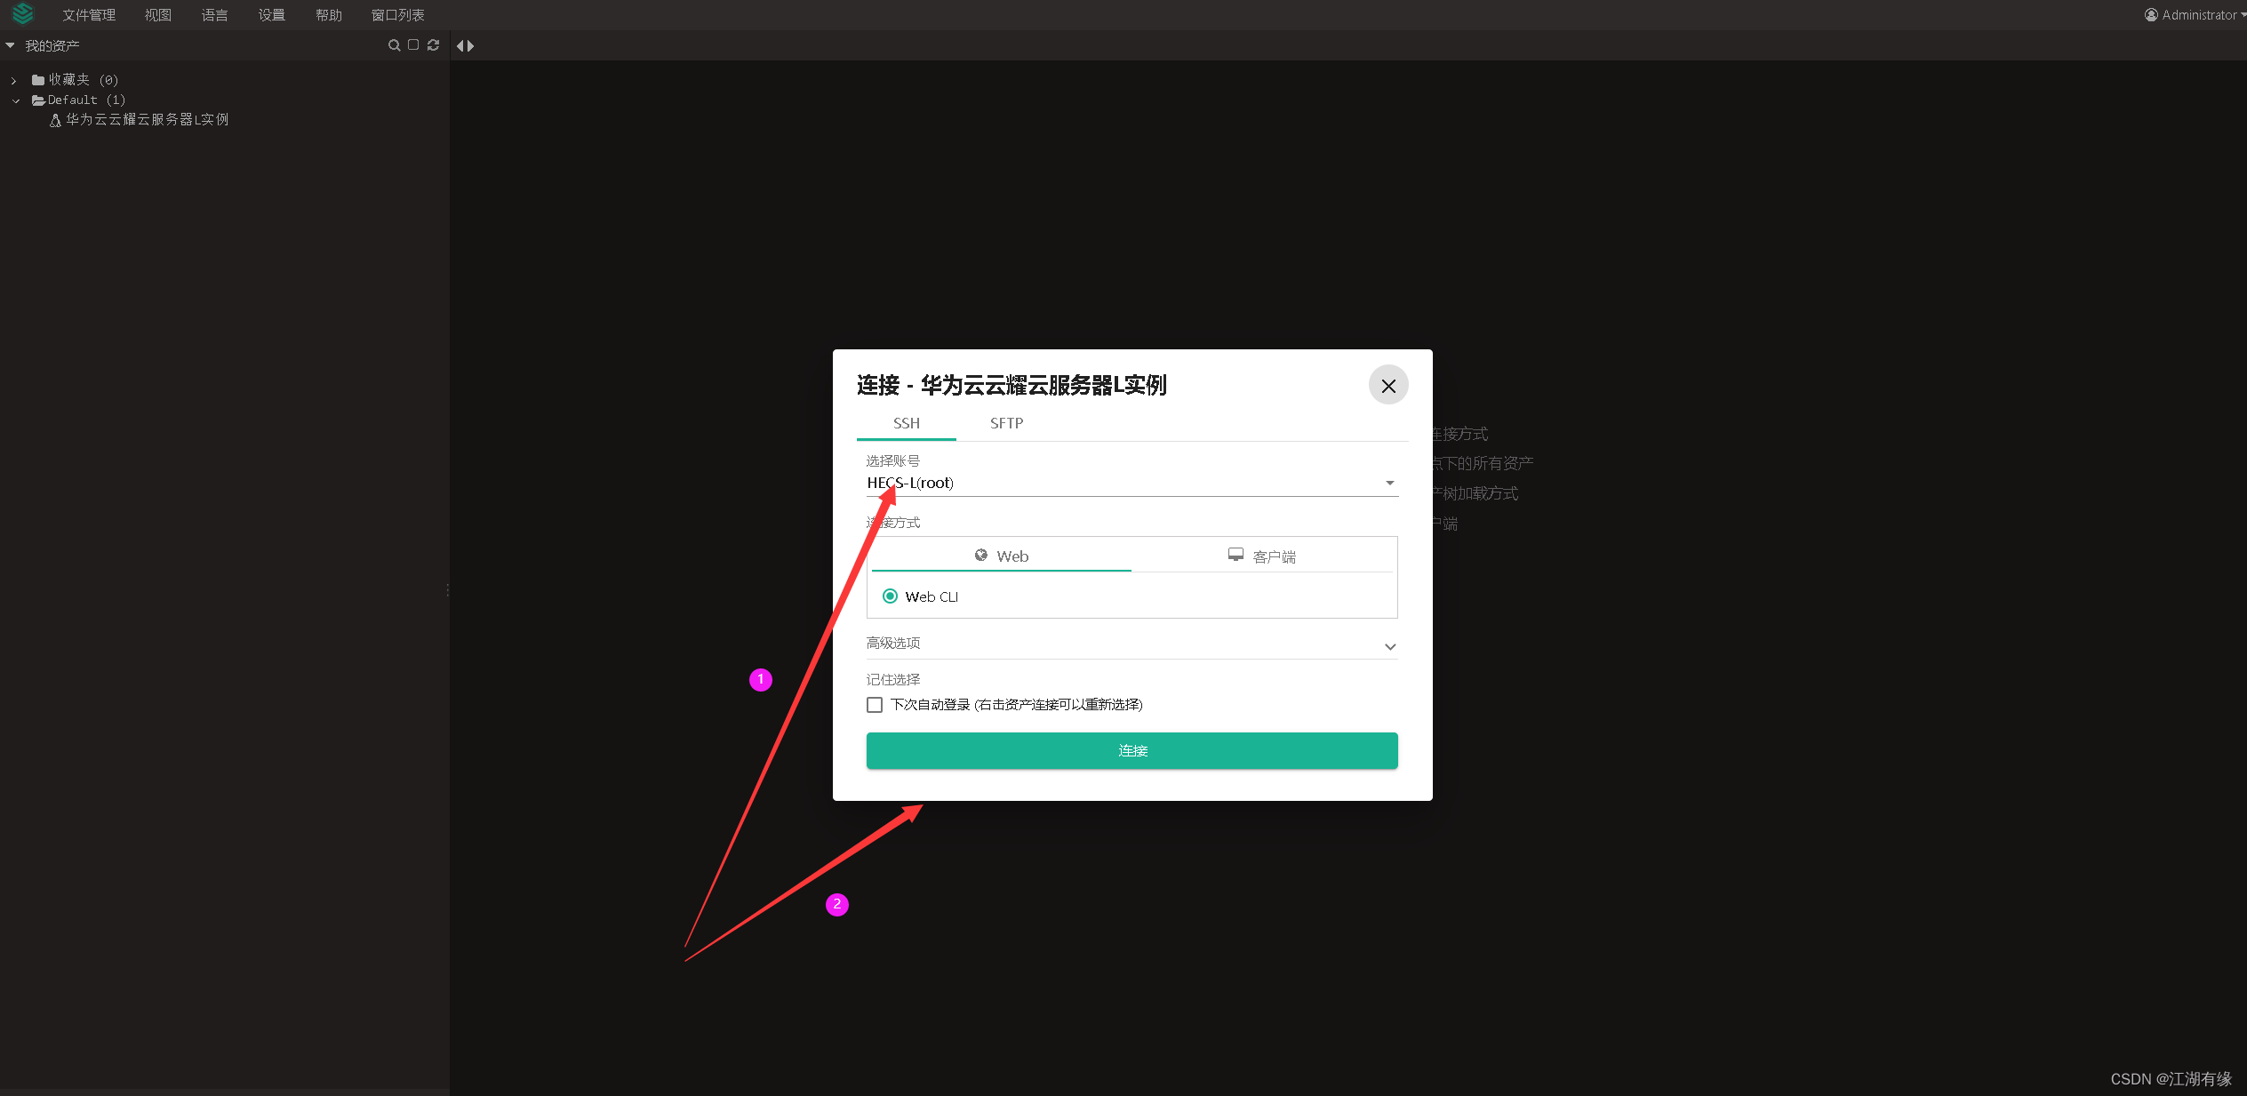Click the account dropdown arrow
Image resolution: width=2247 pixels, height=1096 pixels.
pos(1389,483)
